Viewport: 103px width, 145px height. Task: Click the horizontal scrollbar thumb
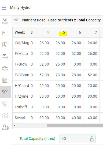click(x=75, y=125)
